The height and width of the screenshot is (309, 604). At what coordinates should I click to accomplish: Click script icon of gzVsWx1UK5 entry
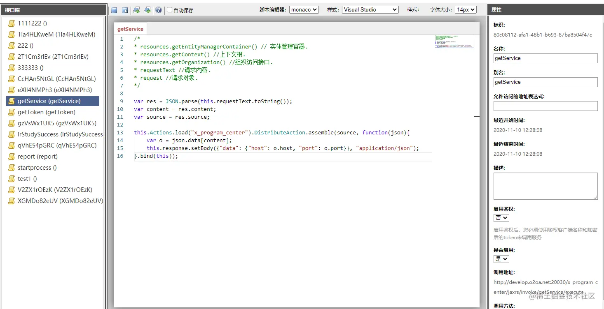[x=12, y=123]
